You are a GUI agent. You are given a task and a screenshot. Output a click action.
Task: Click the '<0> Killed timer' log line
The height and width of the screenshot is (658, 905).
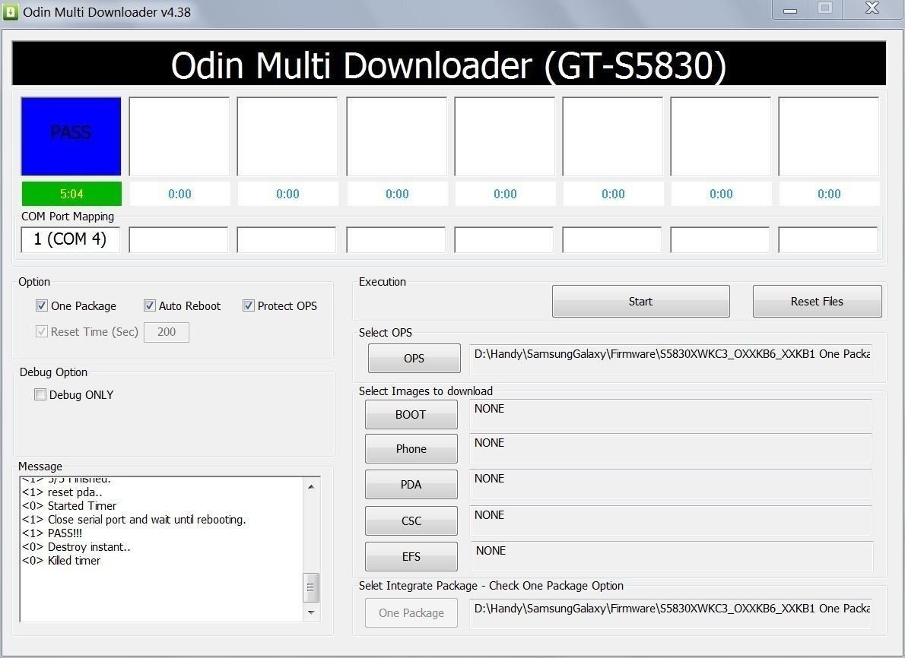tap(61, 561)
